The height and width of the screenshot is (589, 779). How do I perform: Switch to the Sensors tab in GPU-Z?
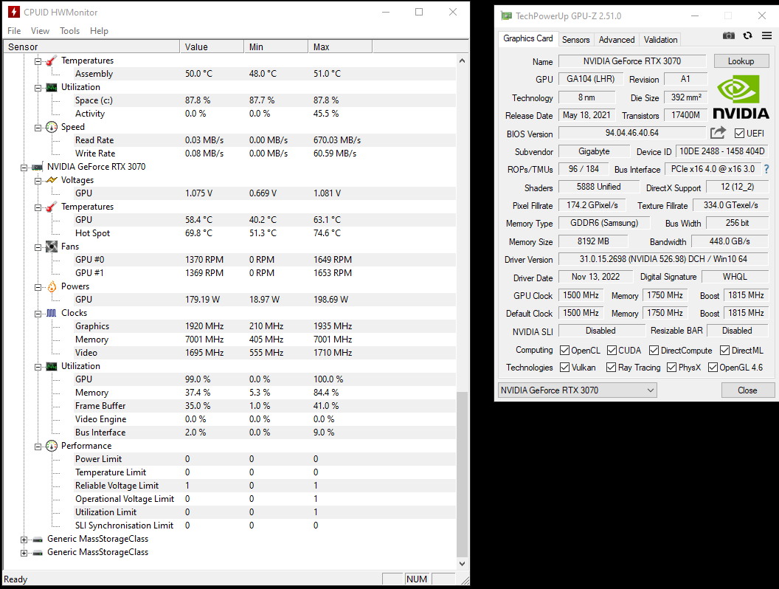tap(576, 40)
